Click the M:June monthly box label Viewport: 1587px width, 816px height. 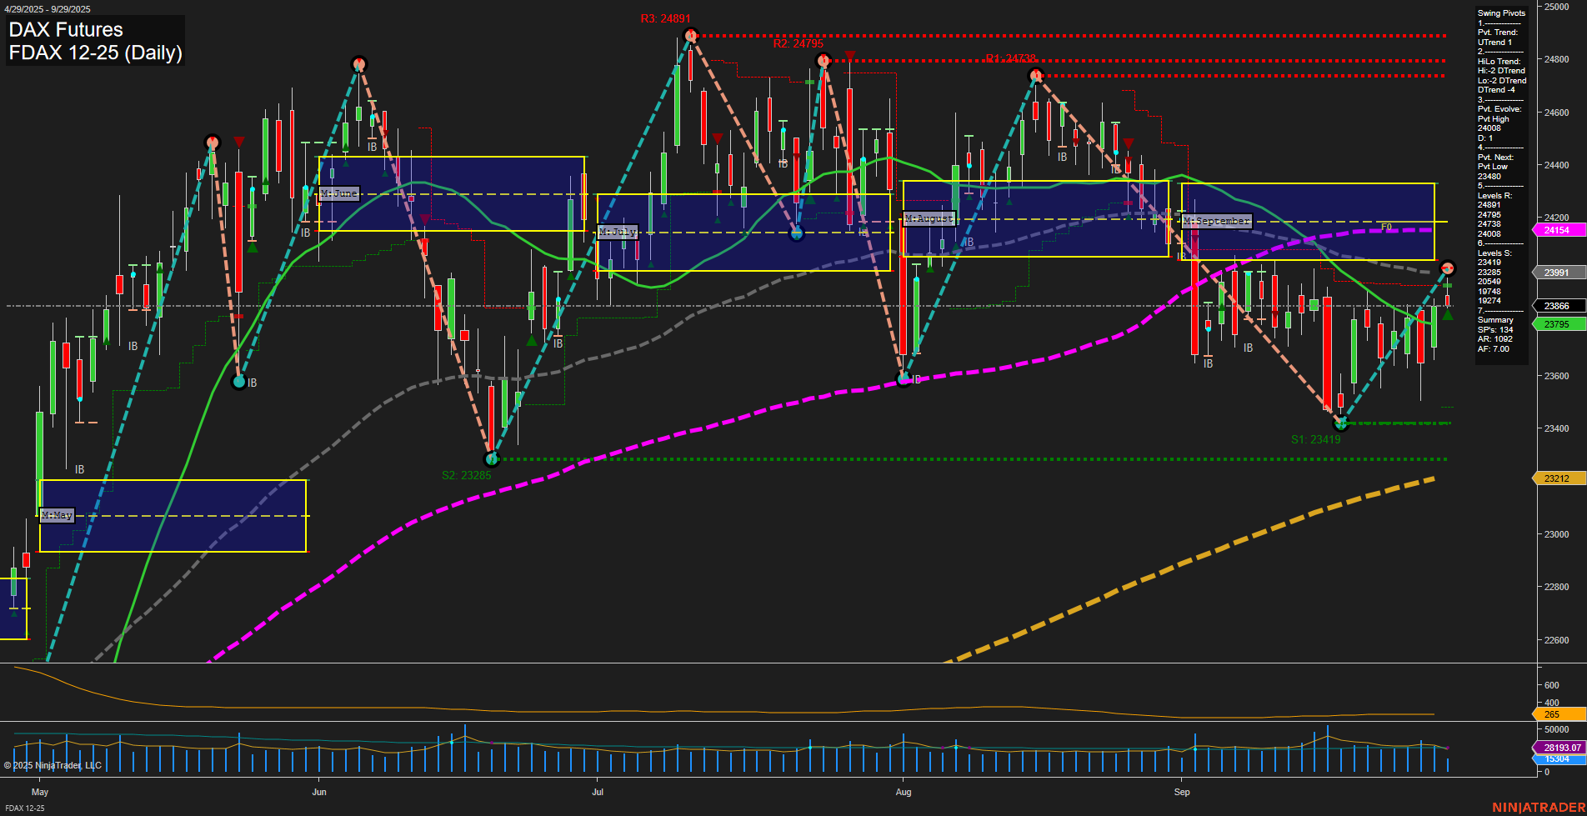340,193
